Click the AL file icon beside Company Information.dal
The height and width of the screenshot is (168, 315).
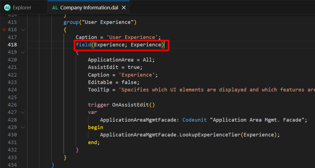(x=55, y=8)
